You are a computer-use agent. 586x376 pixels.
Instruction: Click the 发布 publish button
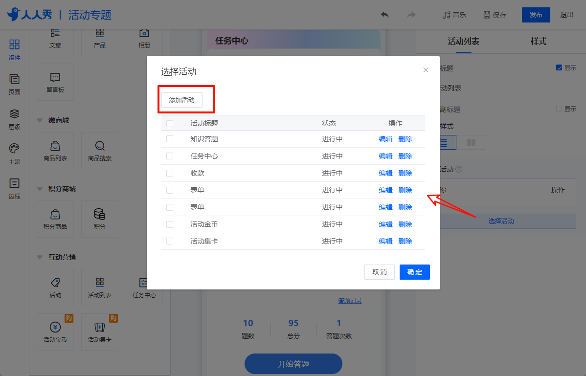536,15
